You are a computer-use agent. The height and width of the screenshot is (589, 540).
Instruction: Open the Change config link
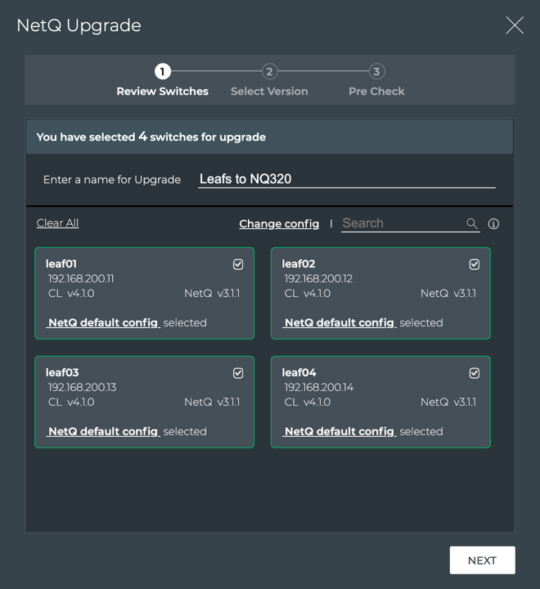[x=279, y=224]
